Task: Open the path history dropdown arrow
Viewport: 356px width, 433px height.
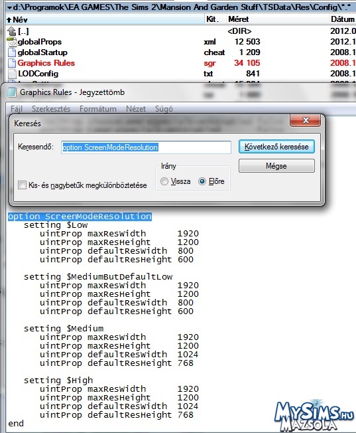Action: 9,7
